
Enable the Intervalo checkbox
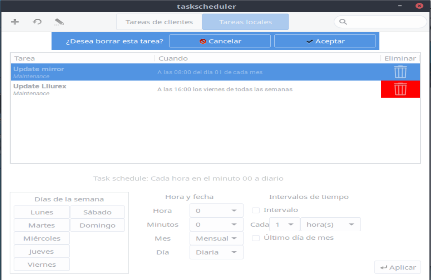coord(256,210)
